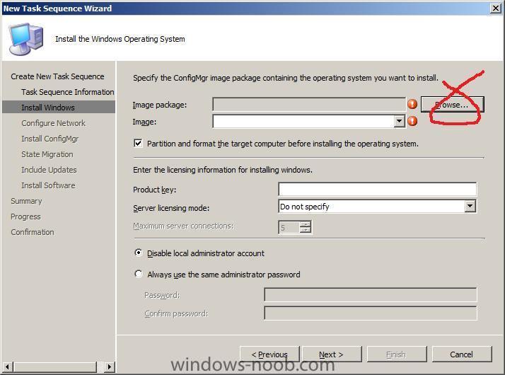Open the Install Software step

[48, 185]
